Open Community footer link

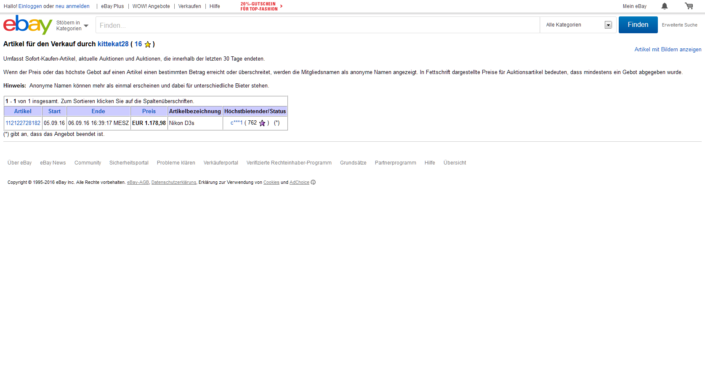coord(88,163)
